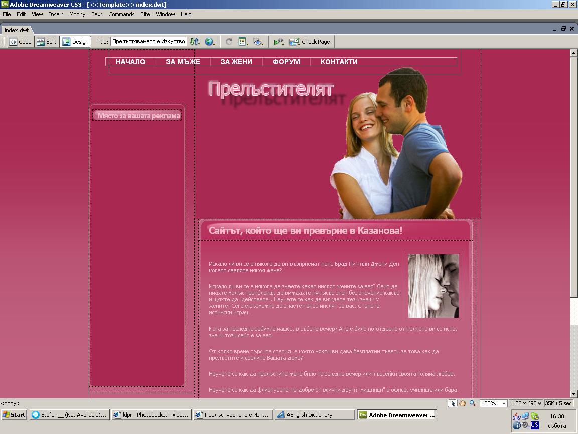Click the document Title input field
The image size is (578, 434).
pyautogui.click(x=149, y=42)
